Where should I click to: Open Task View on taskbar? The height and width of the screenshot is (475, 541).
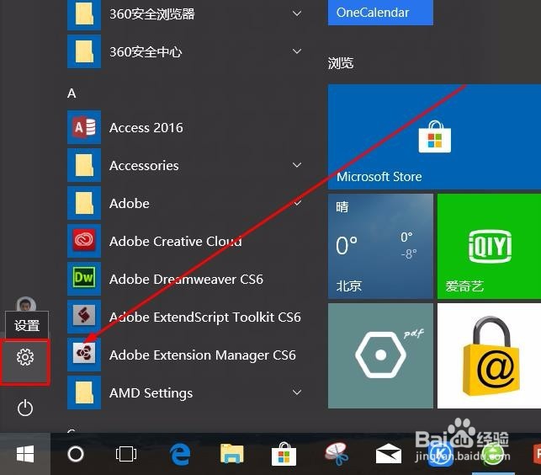click(x=126, y=454)
